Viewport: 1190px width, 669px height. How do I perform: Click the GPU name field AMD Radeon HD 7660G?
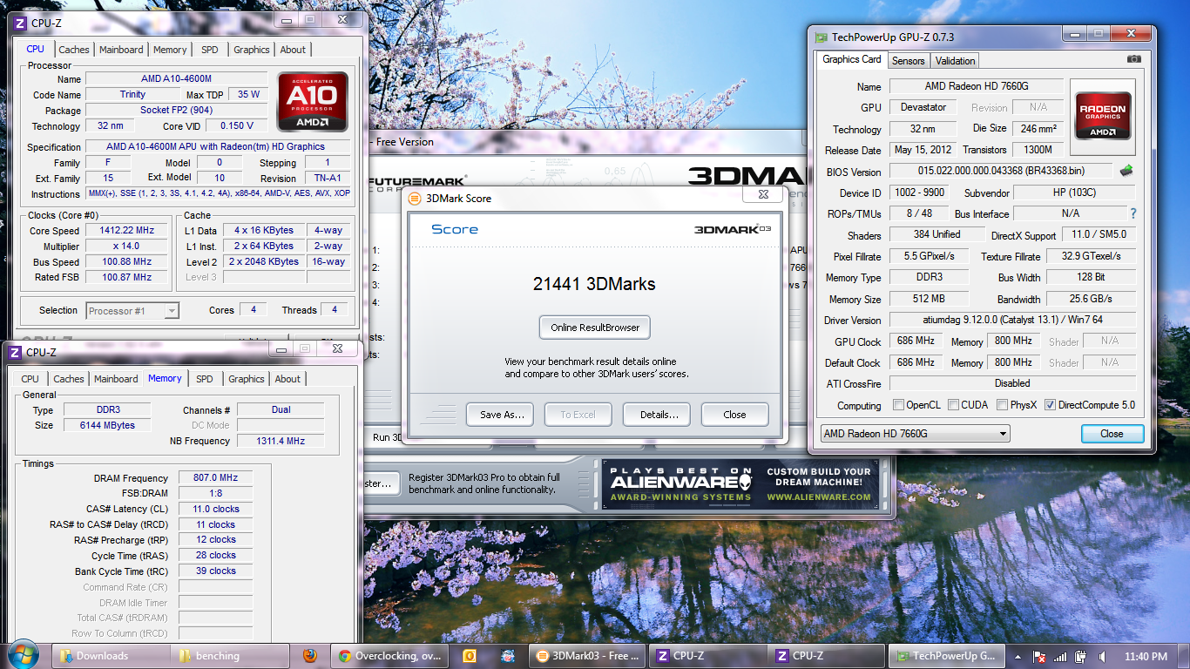(976, 86)
